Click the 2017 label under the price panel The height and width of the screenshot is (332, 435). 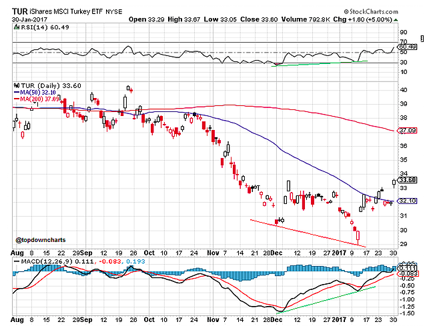click(340, 253)
